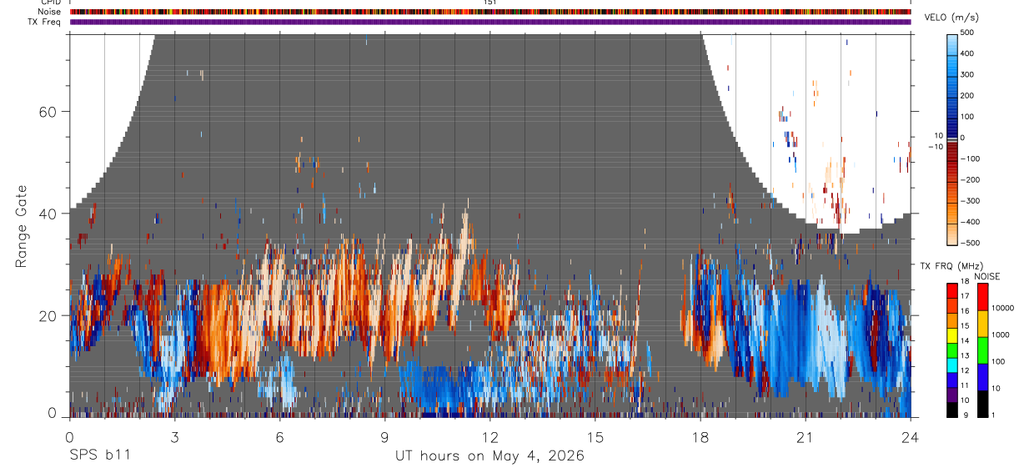Click the 12 tick on TX FRQ legend
Image resolution: width=1024 pixels, height=473 pixels.
coord(964,370)
